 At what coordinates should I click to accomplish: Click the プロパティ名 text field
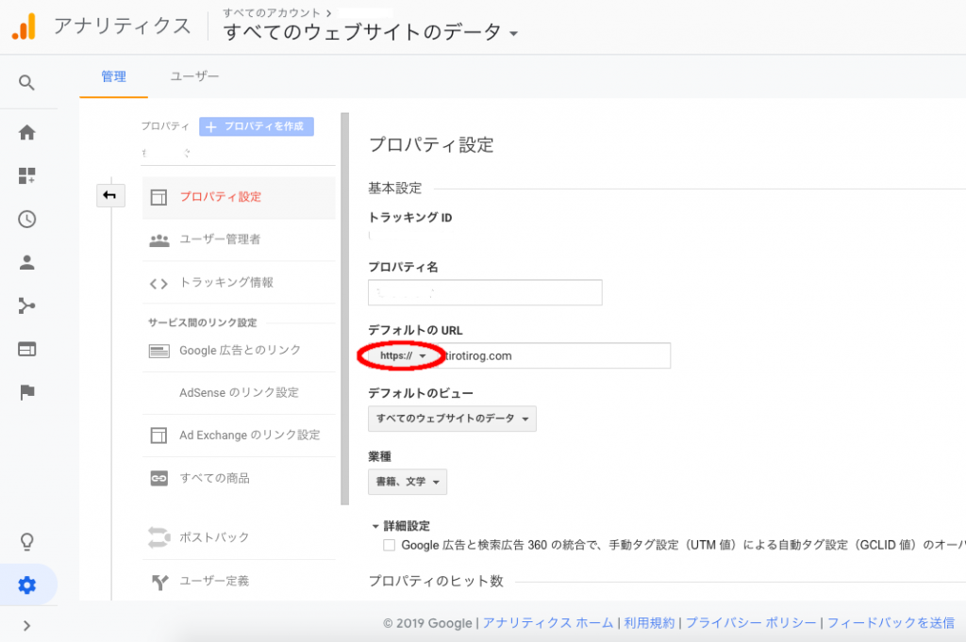pyautogui.click(x=485, y=293)
